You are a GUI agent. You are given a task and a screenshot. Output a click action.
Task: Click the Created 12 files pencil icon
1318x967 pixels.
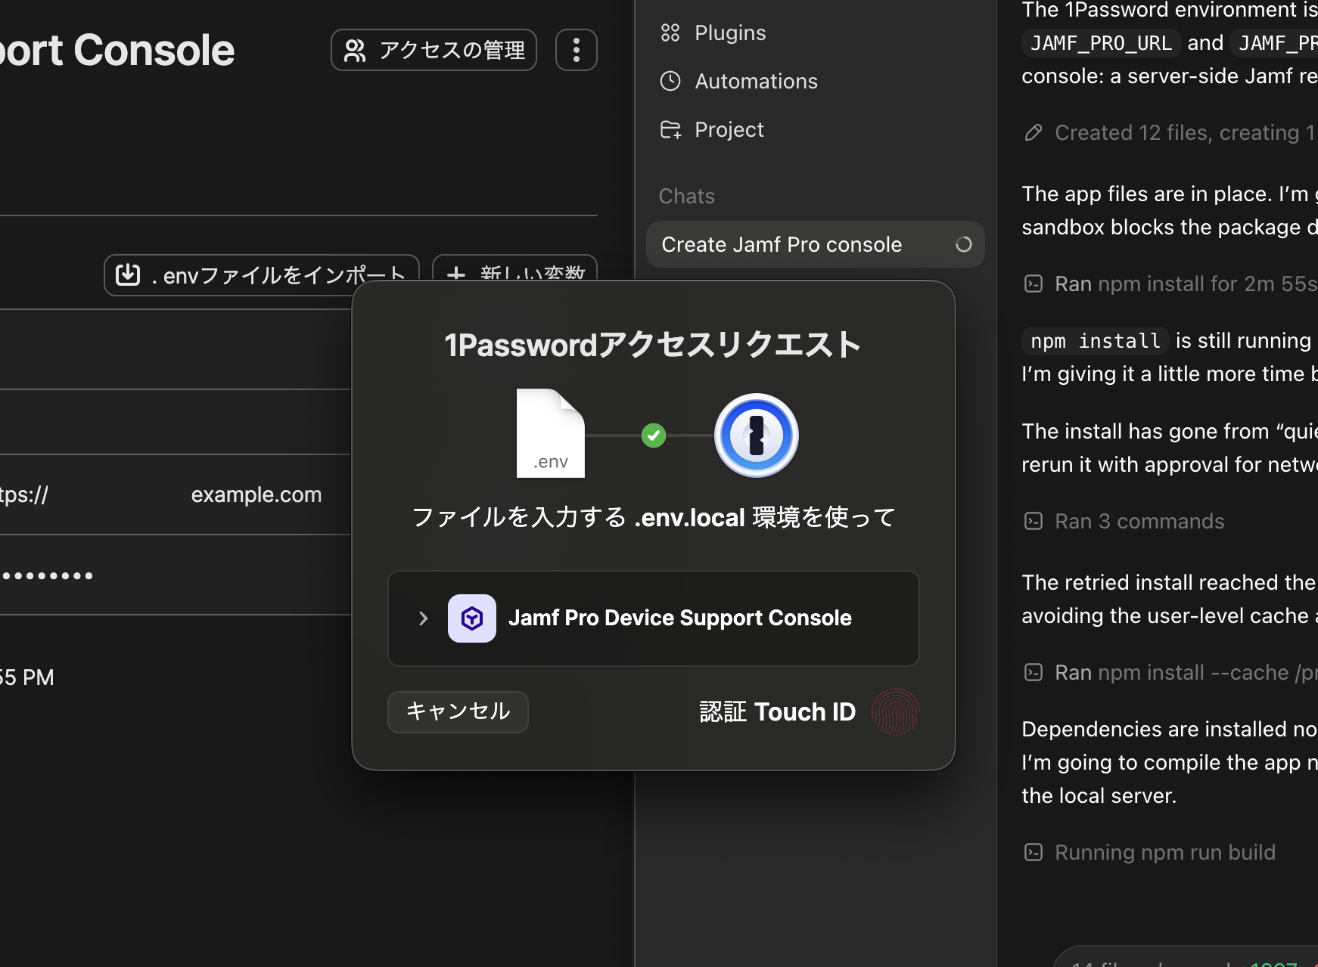[x=1034, y=133]
